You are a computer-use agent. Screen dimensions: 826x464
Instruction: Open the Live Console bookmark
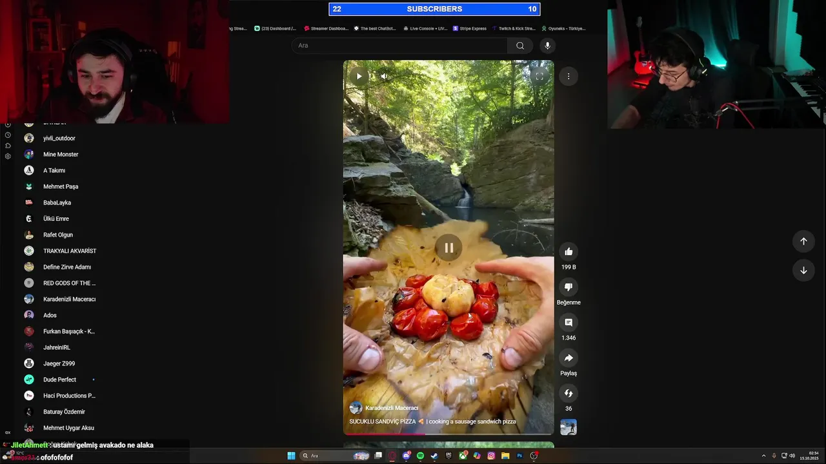(x=425, y=28)
